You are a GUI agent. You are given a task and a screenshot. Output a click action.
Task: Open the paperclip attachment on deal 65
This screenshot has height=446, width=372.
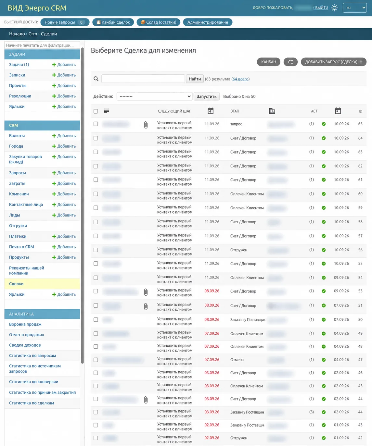click(146, 125)
